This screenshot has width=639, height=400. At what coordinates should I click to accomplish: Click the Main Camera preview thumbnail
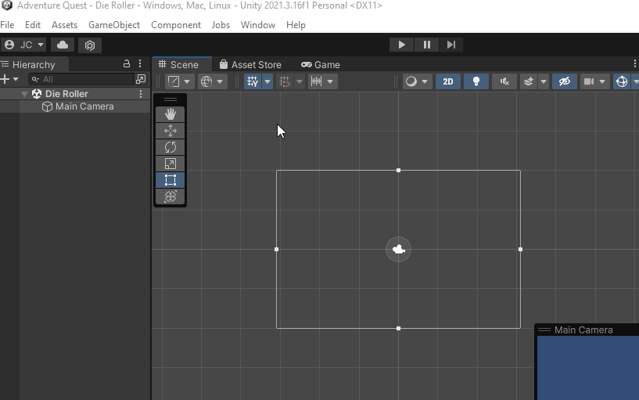[x=588, y=368]
